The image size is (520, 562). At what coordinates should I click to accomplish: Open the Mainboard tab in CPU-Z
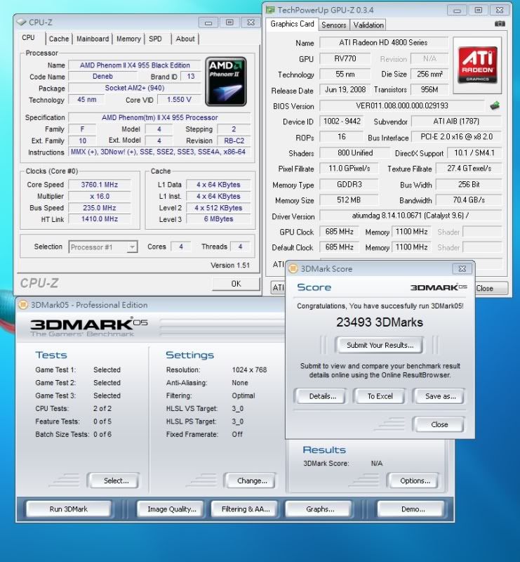click(93, 39)
